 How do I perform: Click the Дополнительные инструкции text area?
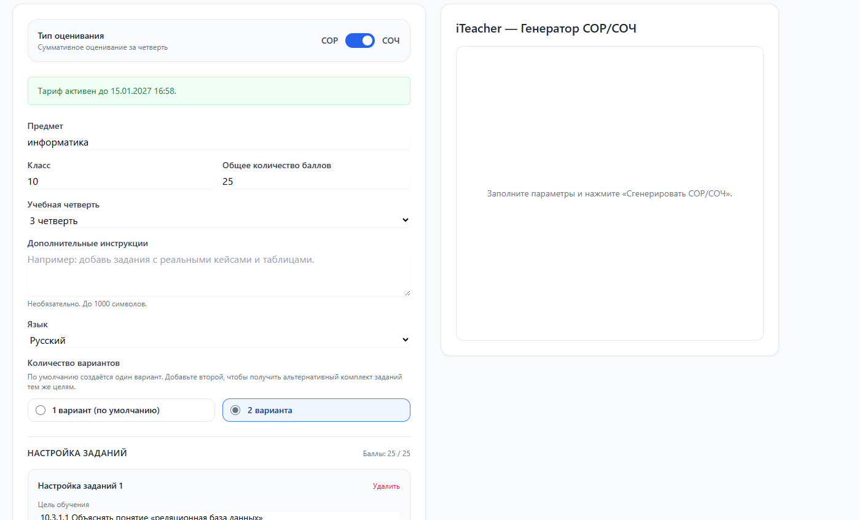click(218, 274)
